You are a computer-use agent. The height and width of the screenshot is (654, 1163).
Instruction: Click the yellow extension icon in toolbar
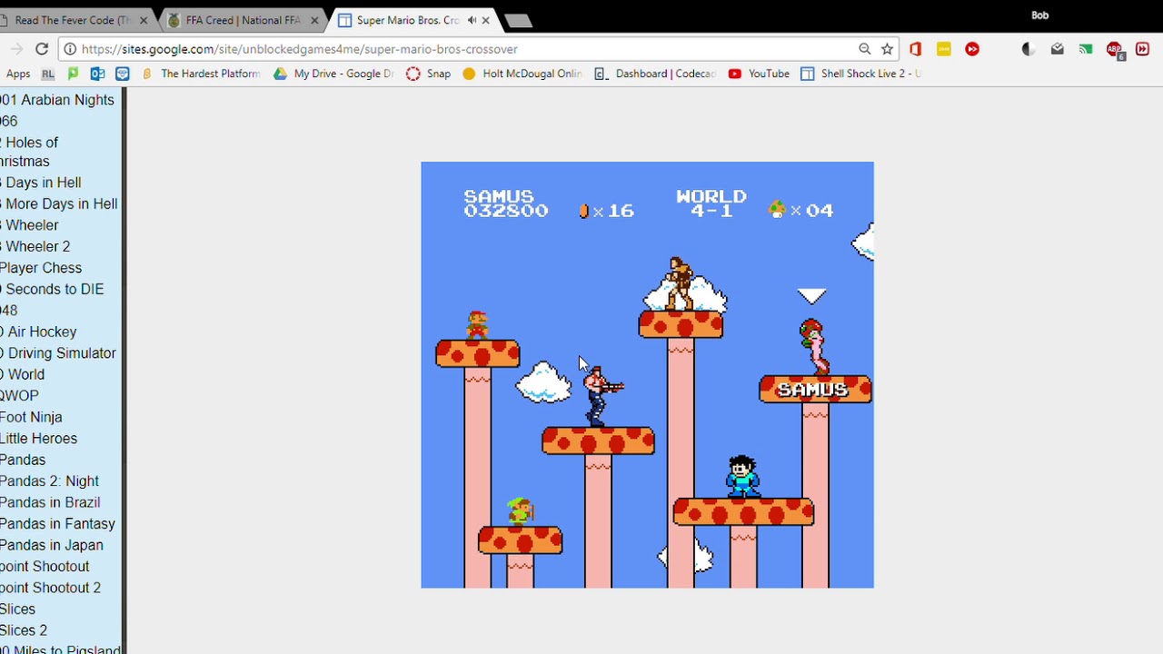point(943,49)
